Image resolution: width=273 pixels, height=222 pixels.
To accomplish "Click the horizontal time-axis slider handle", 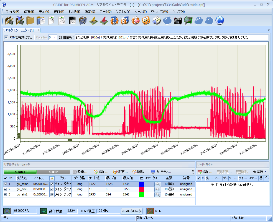I will click(x=70, y=140).
